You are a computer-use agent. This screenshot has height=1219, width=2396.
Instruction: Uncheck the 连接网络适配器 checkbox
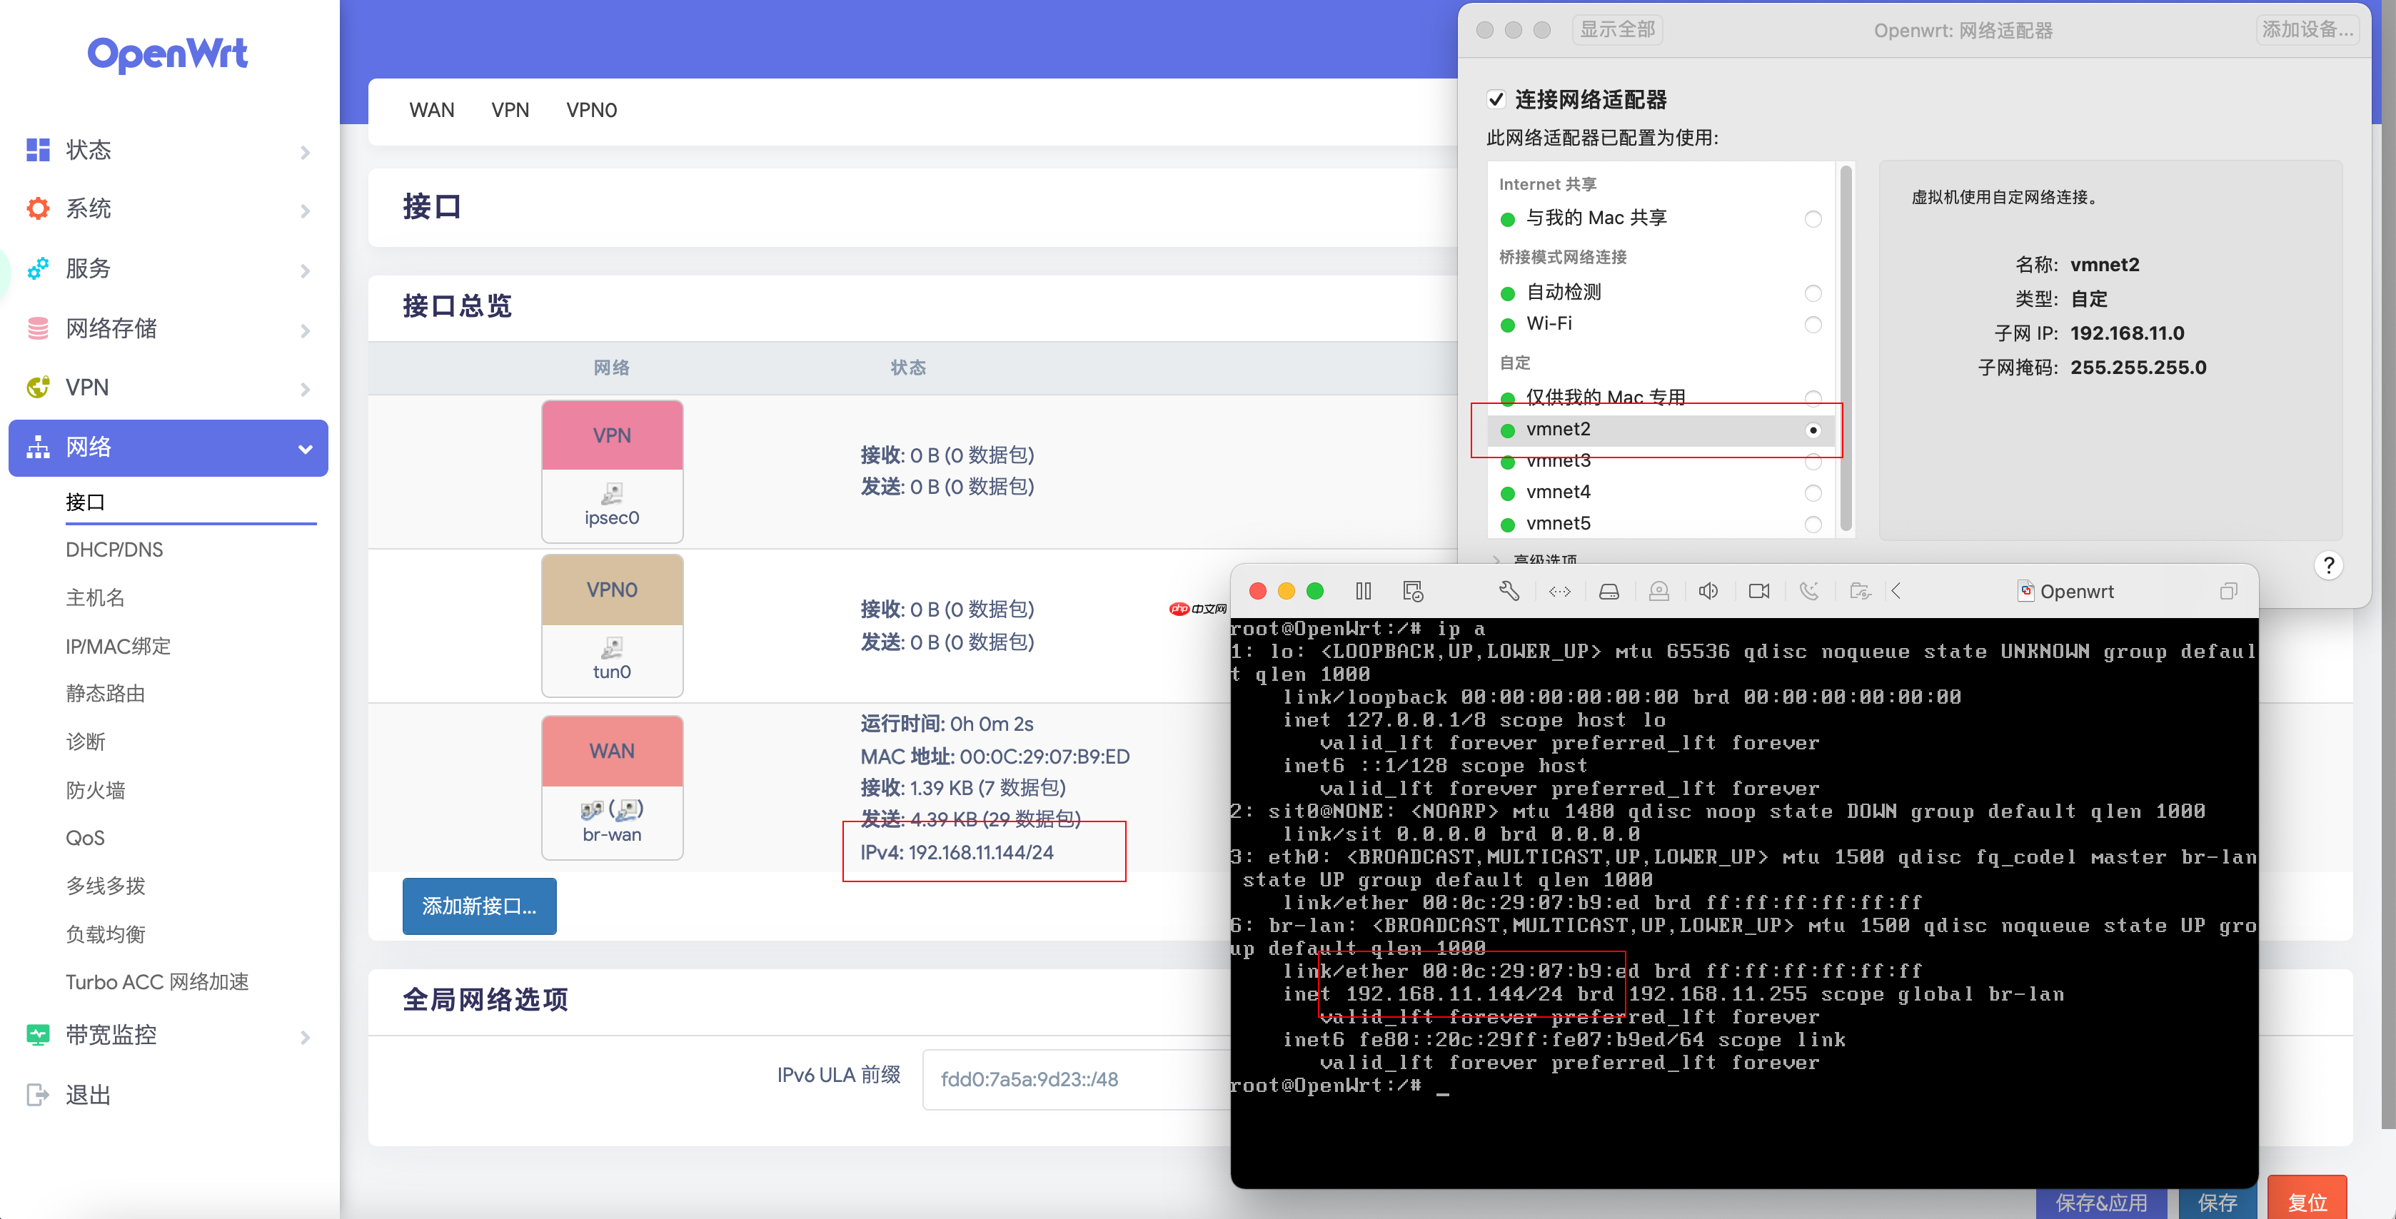[x=1496, y=98]
